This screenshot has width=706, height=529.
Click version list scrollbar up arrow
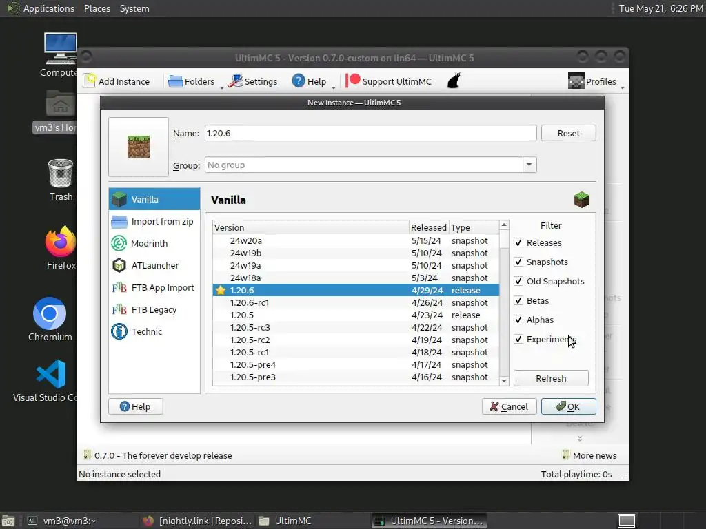pyautogui.click(x=504, y=225)
